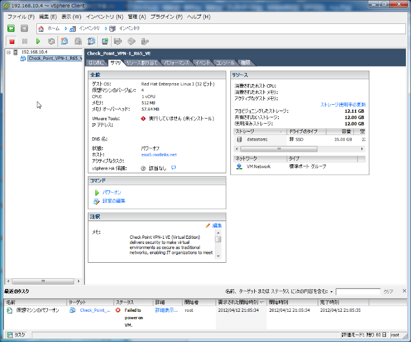Click the storage list scroll-right arrow
This screenshot has height=342, width=411.
[362, 149]
